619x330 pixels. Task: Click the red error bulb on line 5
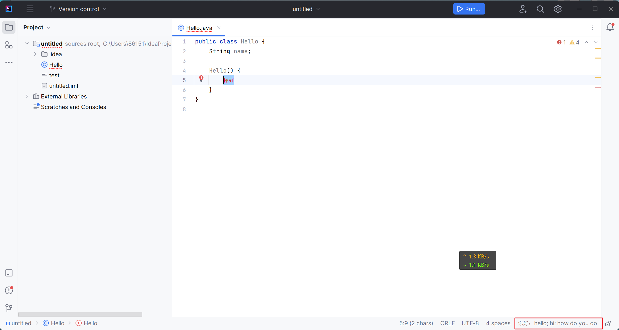point(201,79)
